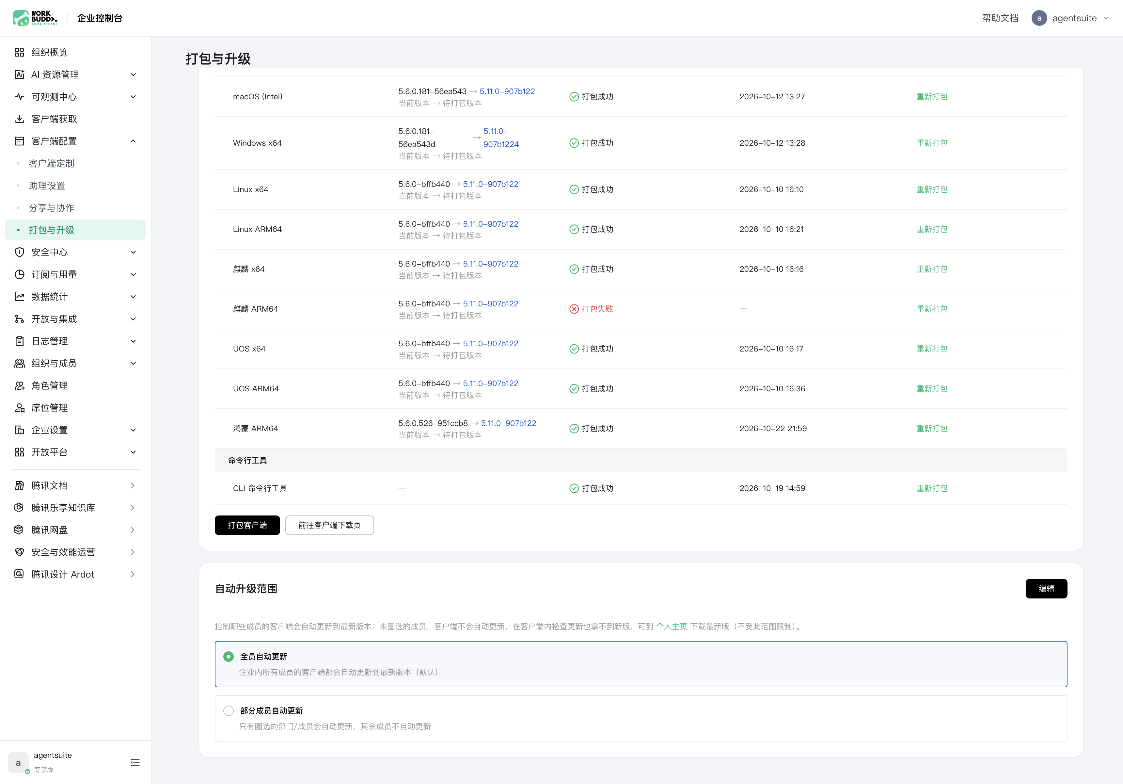Screen dimensions: 1123x784
Task: Click the WorkBuddy Enterprise logo
Action: coord(35,18)
